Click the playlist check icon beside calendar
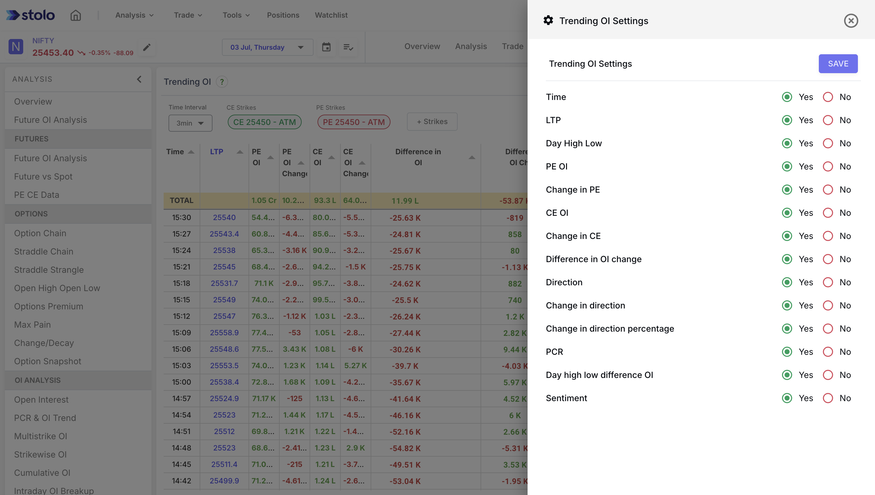The image size is (875, 495). (x=348, y=47)
